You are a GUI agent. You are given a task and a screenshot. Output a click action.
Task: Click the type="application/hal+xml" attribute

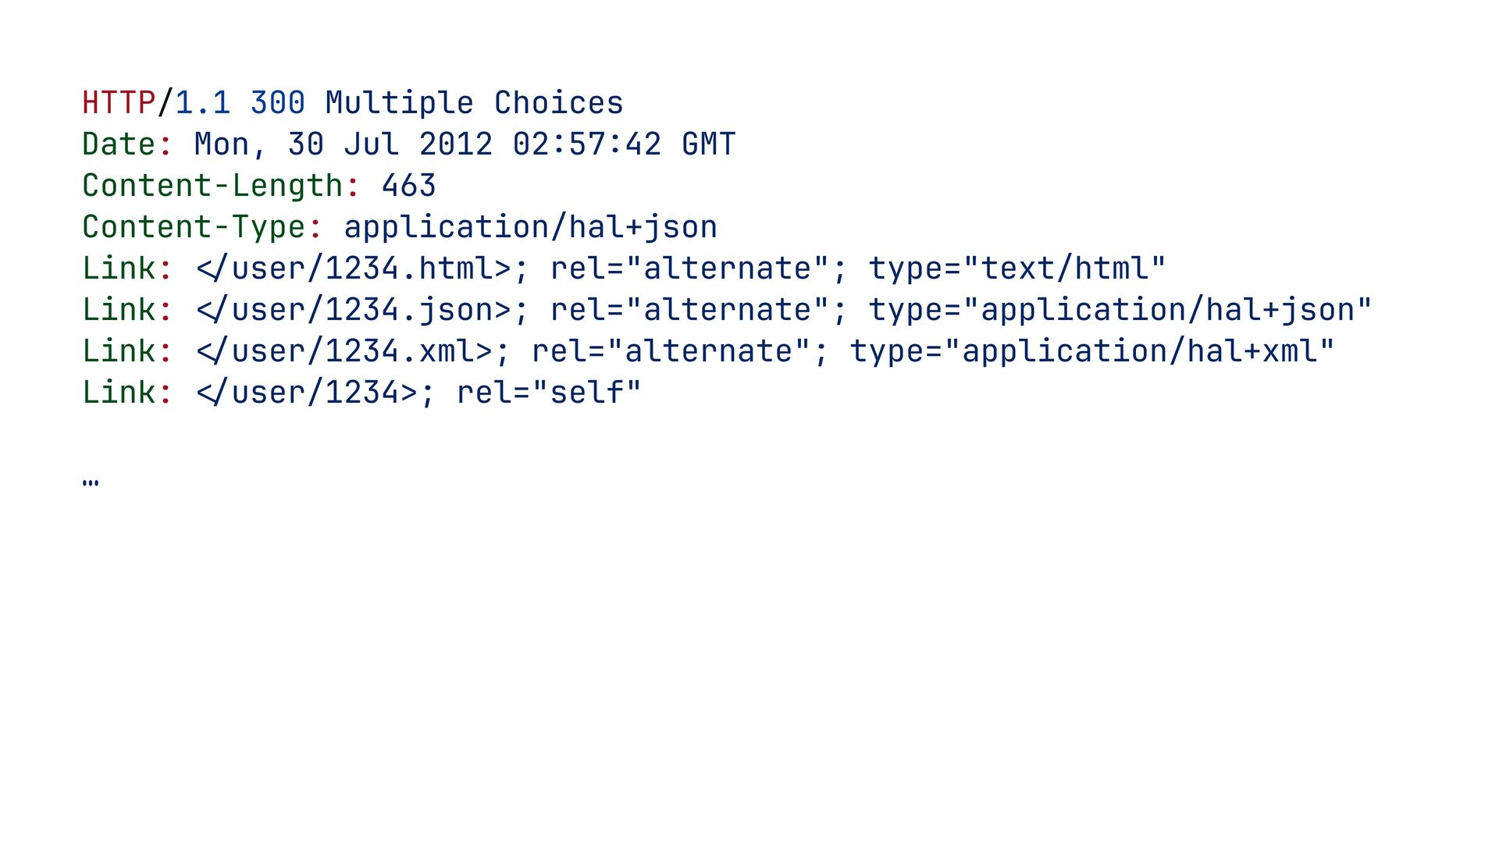1091,351
